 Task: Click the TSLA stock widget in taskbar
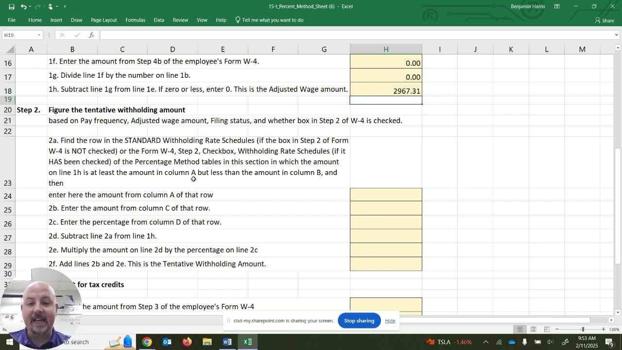pos(449,342)
